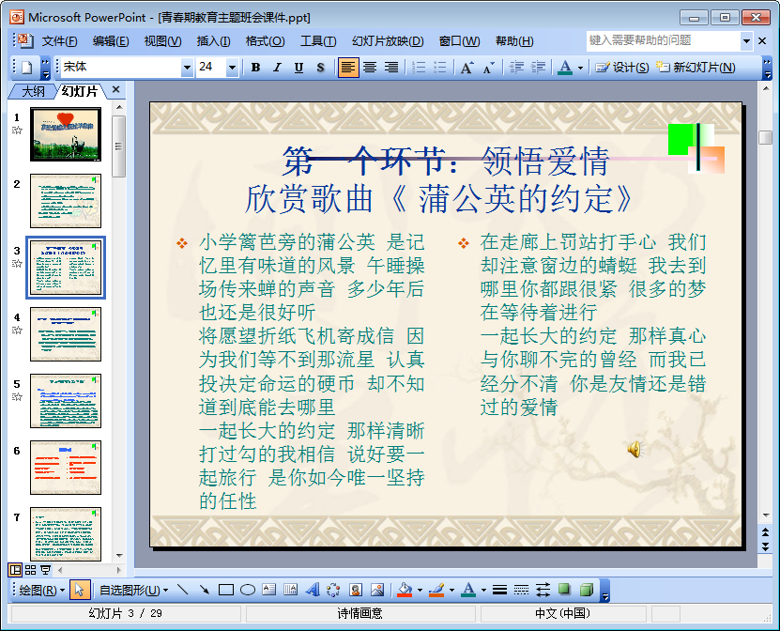Select slide 4 thumbnail

pyautogui.click(x=66, y=334)
